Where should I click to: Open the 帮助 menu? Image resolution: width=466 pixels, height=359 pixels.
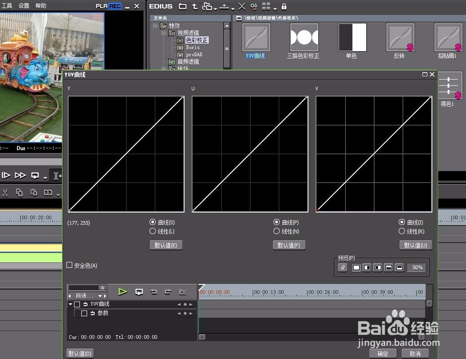[41, 5]
